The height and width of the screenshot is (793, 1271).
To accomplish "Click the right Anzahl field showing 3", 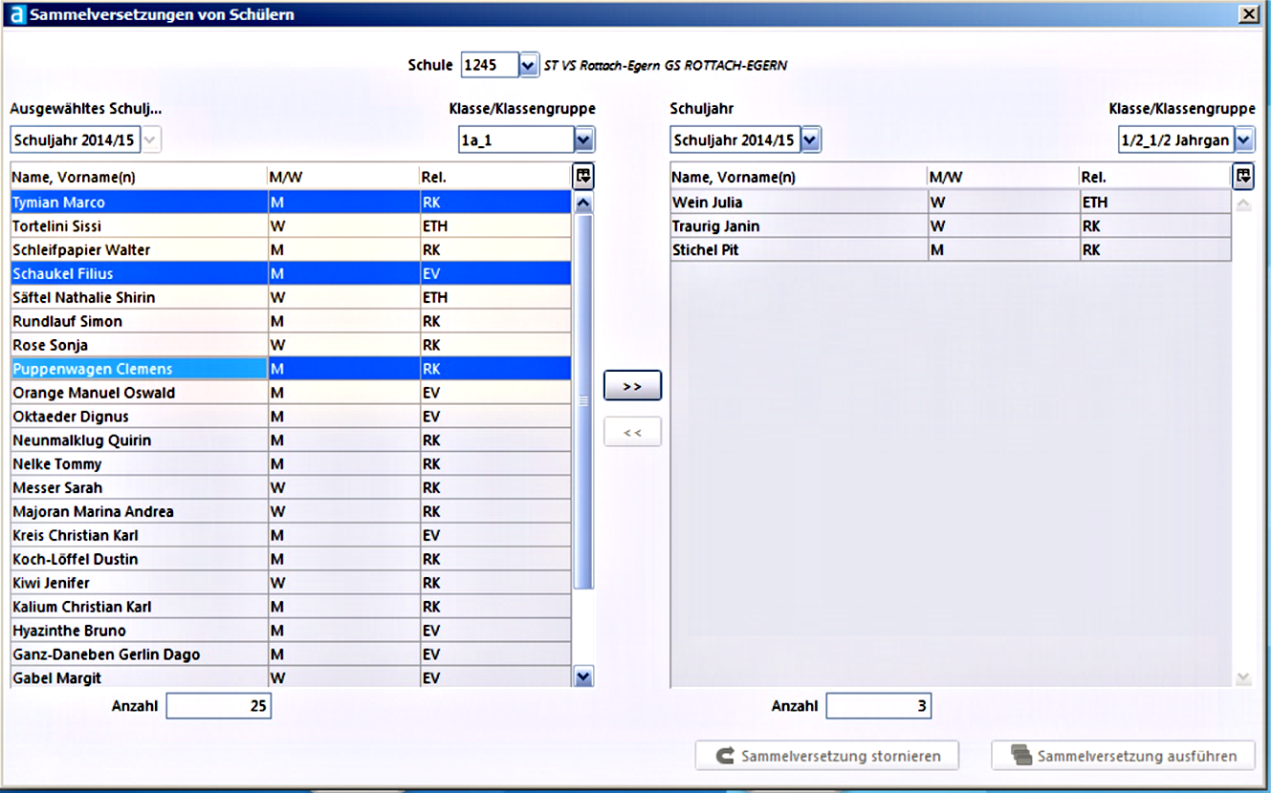I will tap(878, 706).
